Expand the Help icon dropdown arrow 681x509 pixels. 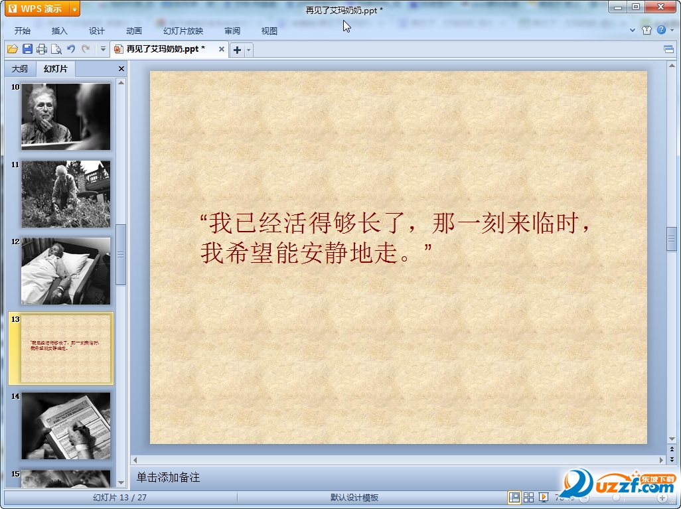click(x=672, y=31)
